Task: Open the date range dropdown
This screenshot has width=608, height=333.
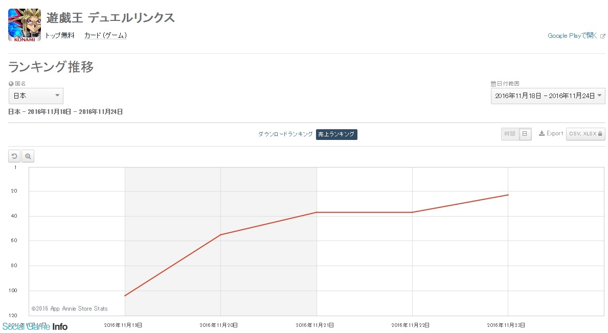Action: coord(548,96)
